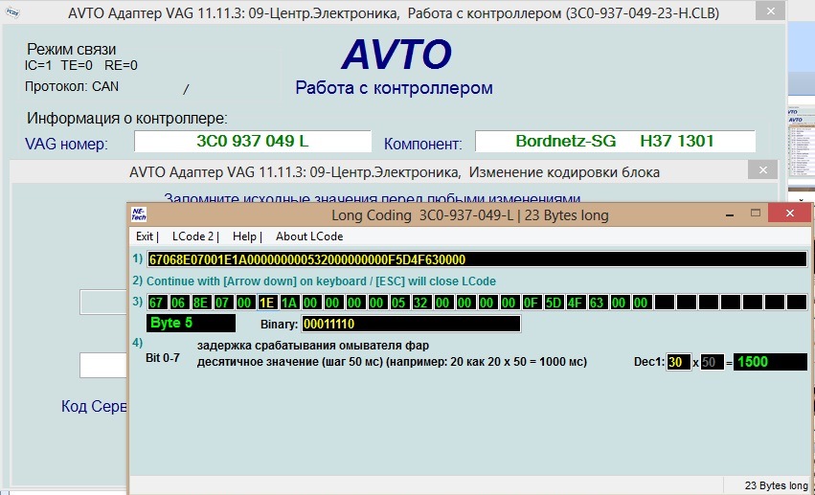
Task: Select byte cell showing 8E
Action: coord(200,303)
